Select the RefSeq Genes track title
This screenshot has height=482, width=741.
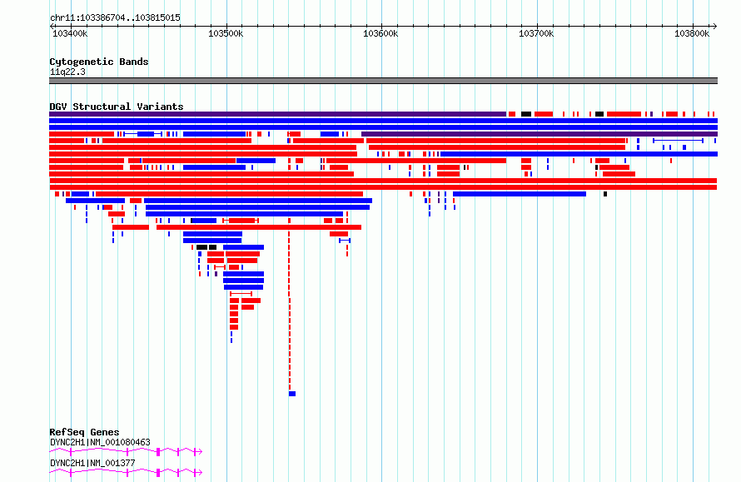click(84, 432)
